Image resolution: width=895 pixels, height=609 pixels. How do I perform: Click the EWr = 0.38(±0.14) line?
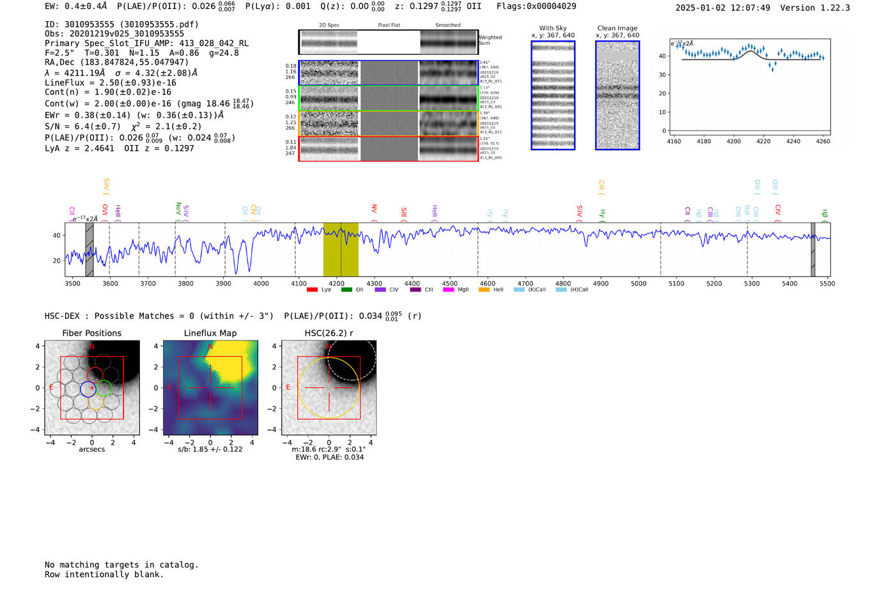click(134, 115)
